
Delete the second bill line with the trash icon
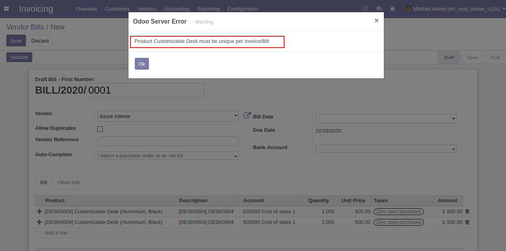coord(467,222)
